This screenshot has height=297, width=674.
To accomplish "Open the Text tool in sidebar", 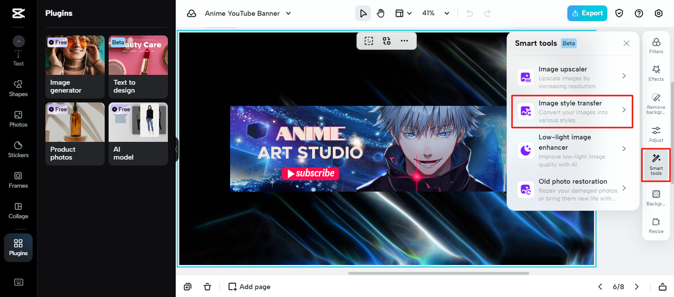I will pos(18,58).
